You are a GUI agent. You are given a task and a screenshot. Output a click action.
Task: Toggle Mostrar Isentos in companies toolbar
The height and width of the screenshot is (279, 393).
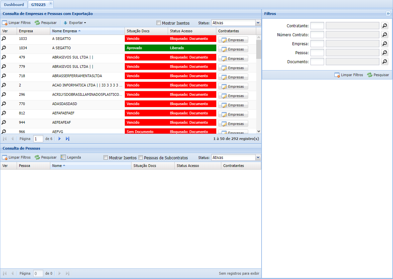pos(158,23)
